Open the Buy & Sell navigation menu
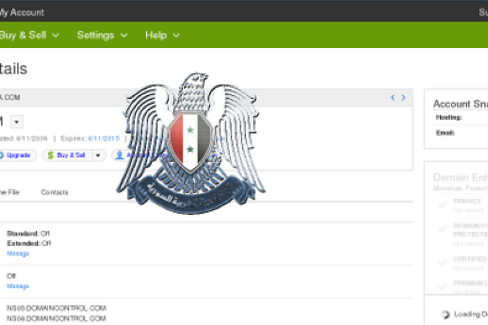Viewport: 488px width, 325px height. tap(28, 35)
